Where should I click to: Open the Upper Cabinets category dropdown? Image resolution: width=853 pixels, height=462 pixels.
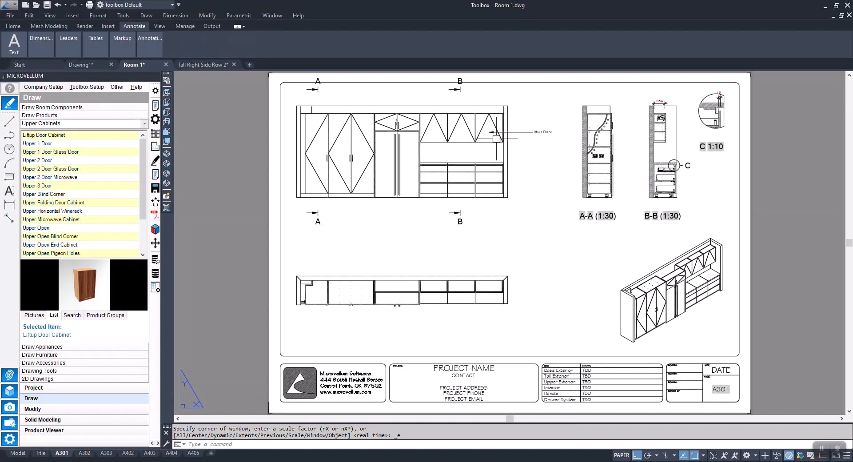pyautogui.click(x=144, y=123)
